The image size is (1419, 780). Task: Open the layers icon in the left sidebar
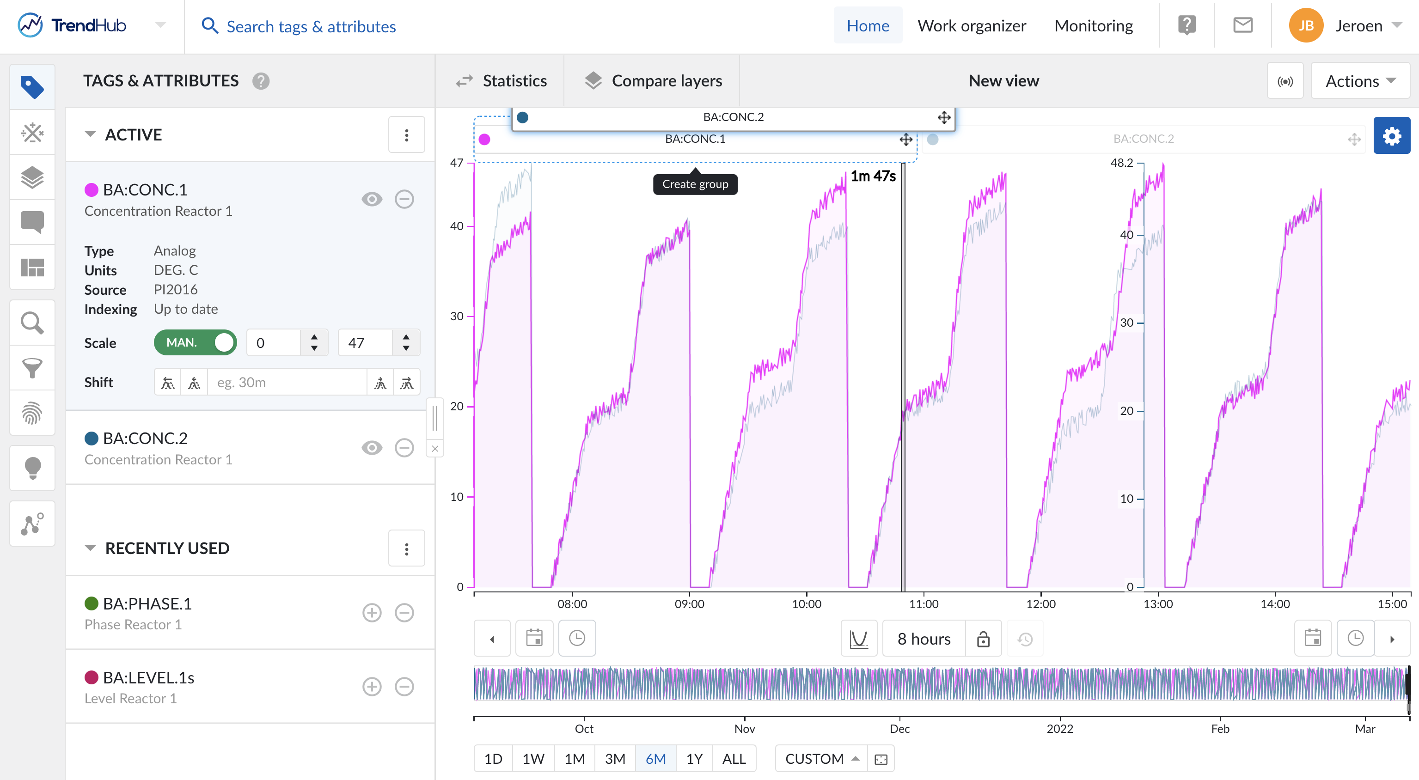point(32,177)
